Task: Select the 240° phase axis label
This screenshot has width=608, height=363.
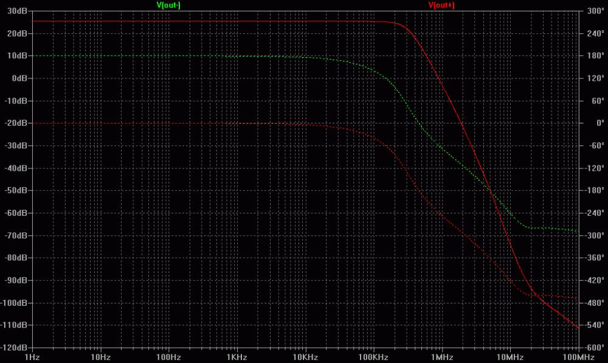Action: (x=595, y=33)
